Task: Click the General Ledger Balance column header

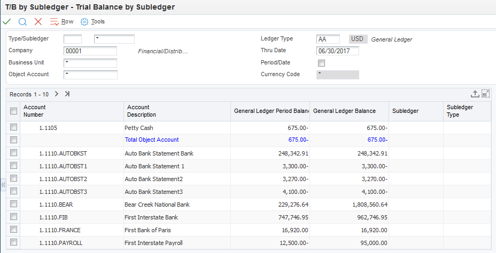Action: pos(344,111)
